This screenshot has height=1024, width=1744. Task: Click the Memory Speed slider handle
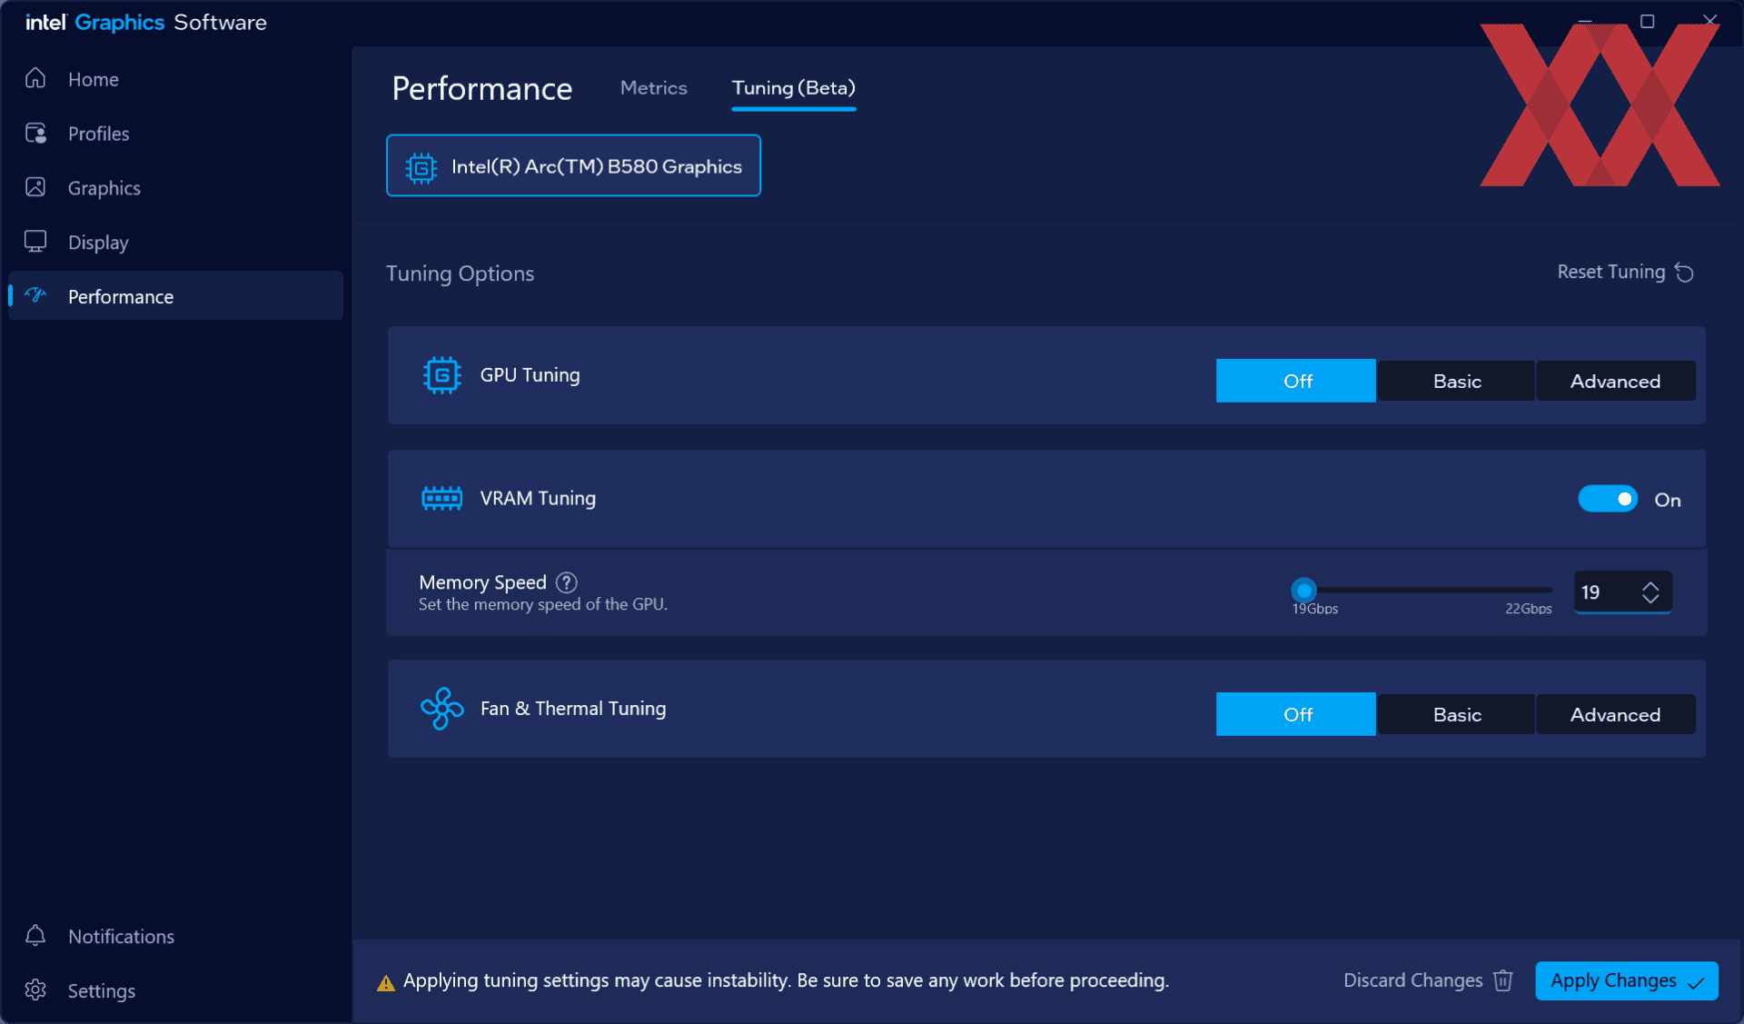(1303, 590)
